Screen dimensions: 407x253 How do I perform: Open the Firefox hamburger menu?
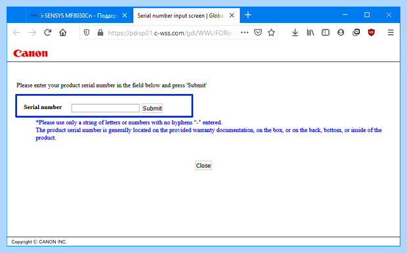[391, 32]
